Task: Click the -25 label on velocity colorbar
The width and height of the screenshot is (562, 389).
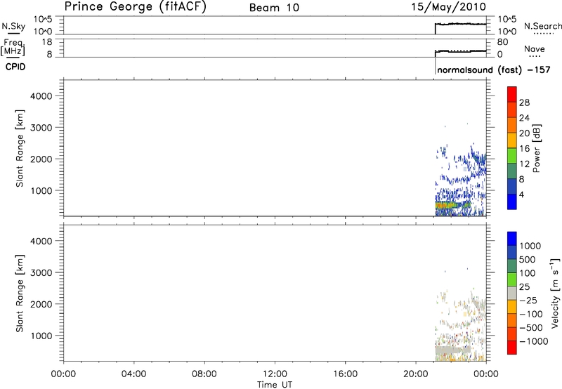Action: [528, 301]
